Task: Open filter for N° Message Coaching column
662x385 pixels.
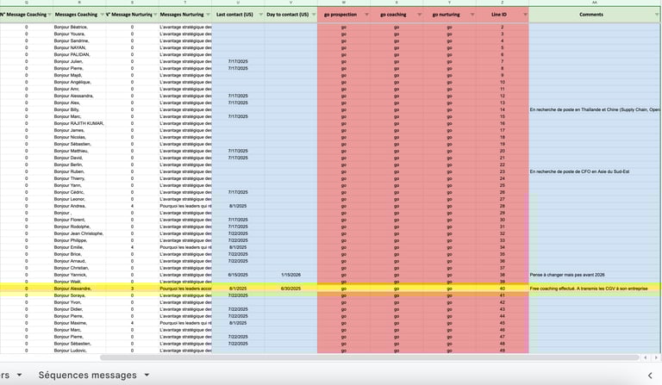Action: pyautogui.click(x=50, y=15)
